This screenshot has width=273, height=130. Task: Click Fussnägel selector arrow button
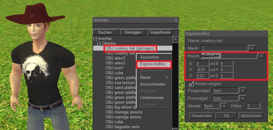coord(242,98)
